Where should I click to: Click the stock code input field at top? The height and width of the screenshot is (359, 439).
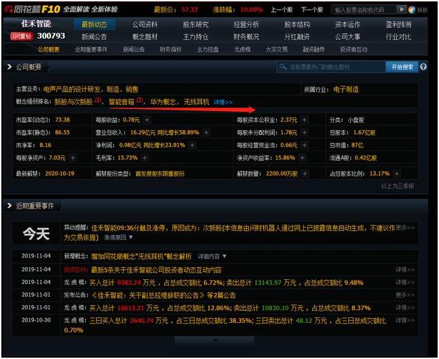point(364,10)
